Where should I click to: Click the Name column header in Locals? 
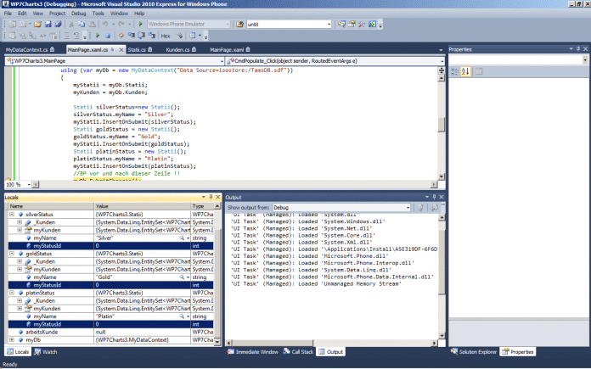51,206
